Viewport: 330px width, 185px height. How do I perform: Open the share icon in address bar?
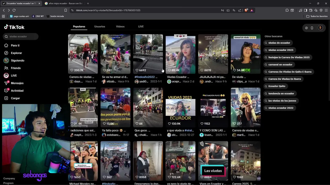tap(240, 10)
